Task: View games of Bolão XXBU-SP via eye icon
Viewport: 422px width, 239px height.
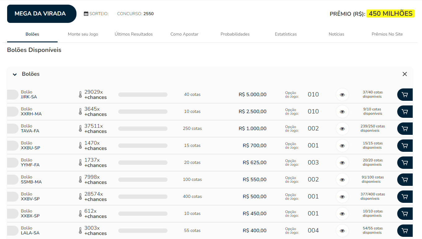Action: [342, 146]
